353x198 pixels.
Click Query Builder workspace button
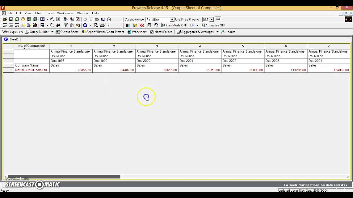[x=37, y=32]
